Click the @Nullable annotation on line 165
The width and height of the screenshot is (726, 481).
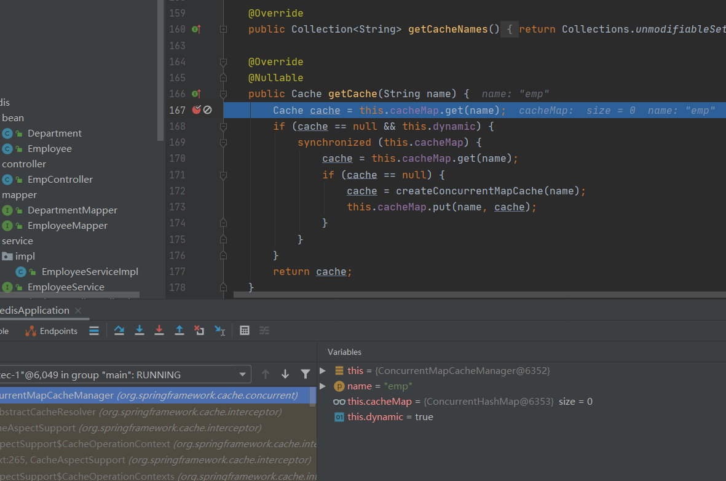coord(276,78)
